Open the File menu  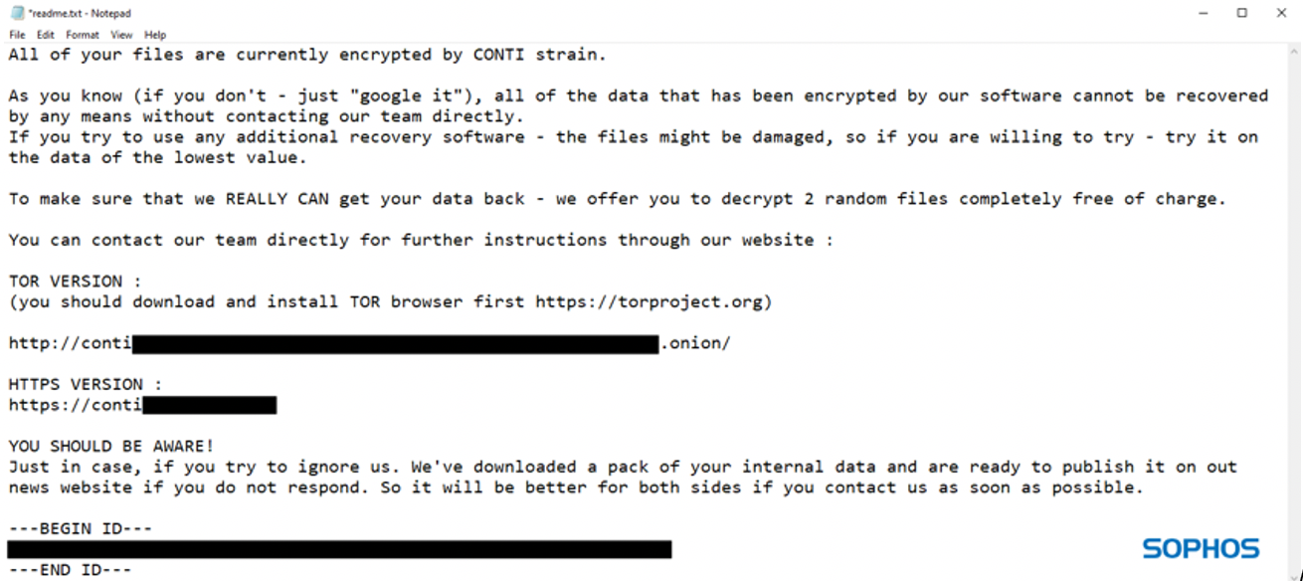tap(17, 35)
